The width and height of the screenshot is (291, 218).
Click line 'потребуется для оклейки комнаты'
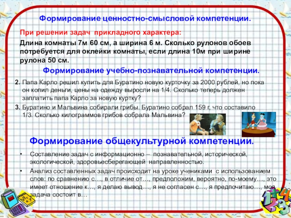point(135,52)
